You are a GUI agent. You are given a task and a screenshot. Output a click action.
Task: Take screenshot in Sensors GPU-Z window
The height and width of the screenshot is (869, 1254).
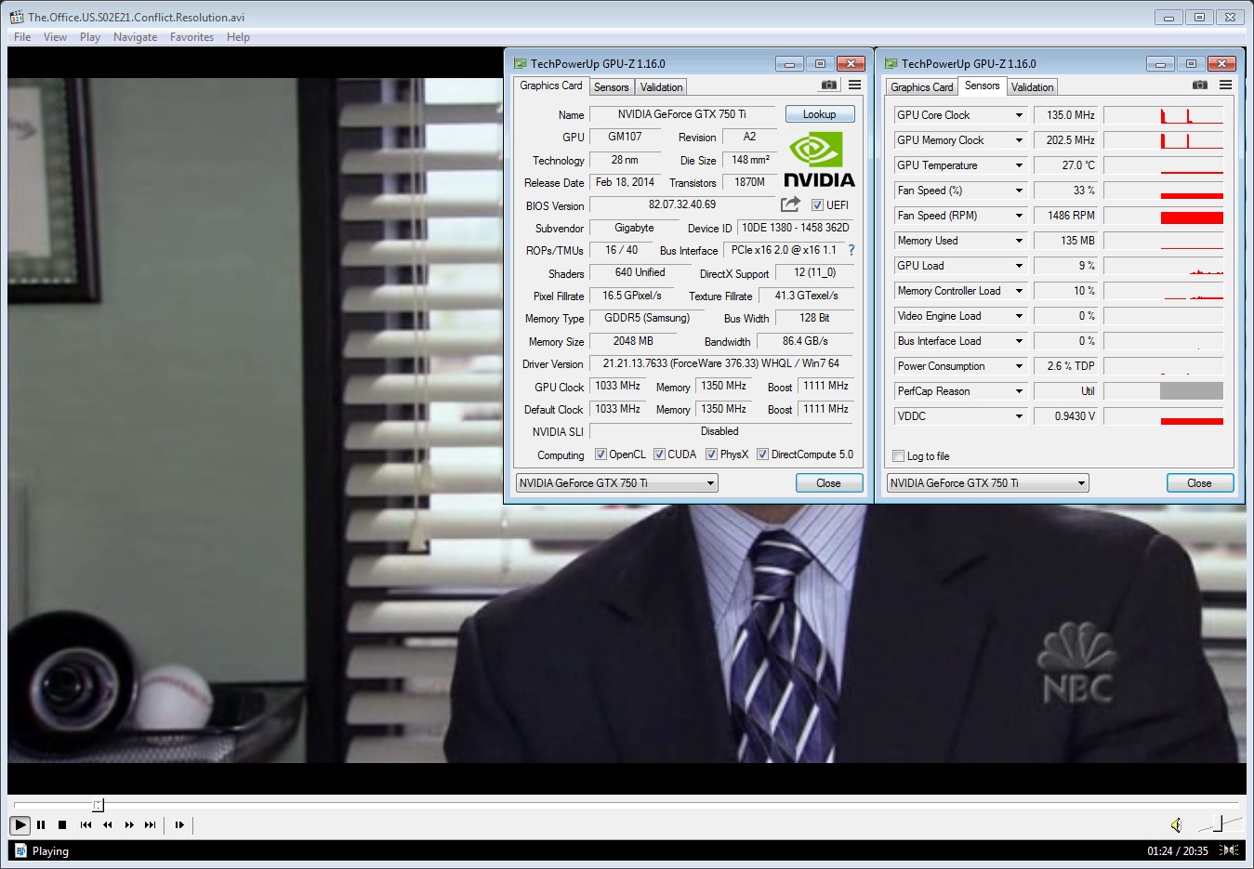coord(1200,85)
